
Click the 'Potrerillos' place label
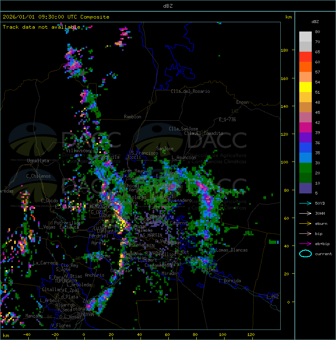(67, 223)
